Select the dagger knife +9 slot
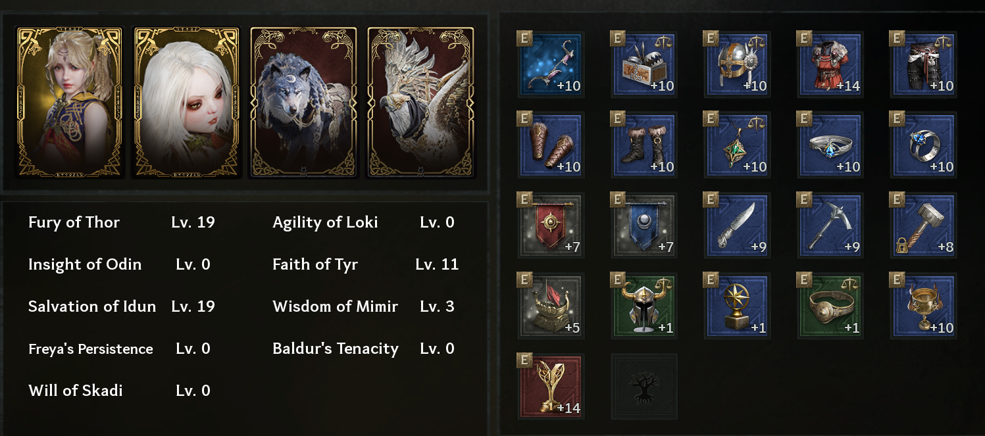This screenshot has height=436, width=985. (737, 226)
